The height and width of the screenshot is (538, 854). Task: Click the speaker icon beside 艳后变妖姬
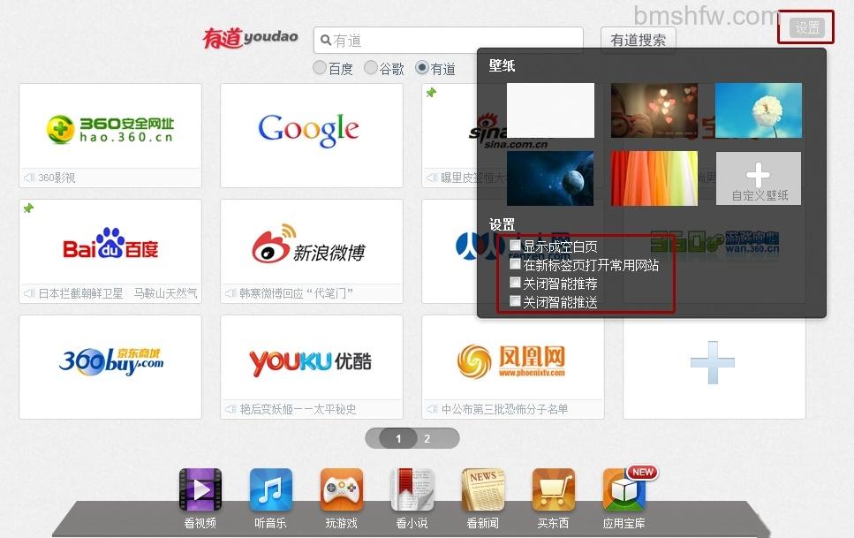click(231, 409)
